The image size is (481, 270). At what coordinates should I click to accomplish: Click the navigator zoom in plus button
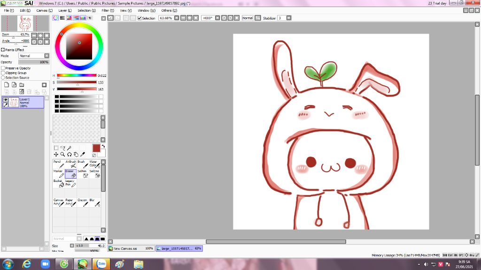pos(40,36)
